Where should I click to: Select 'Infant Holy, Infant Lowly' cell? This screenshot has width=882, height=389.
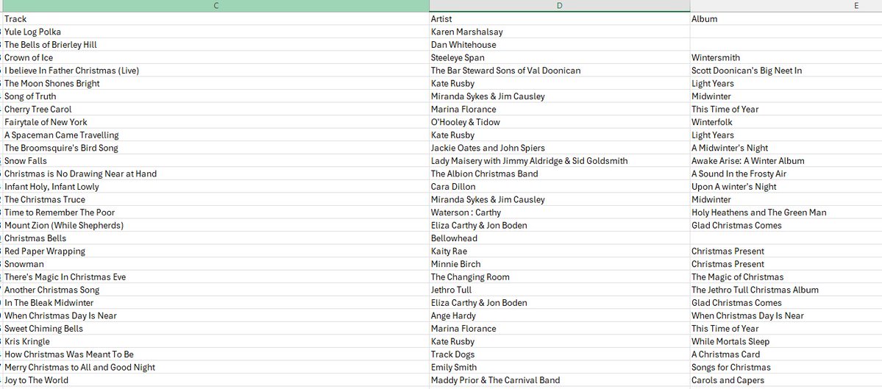click(216, 187)
